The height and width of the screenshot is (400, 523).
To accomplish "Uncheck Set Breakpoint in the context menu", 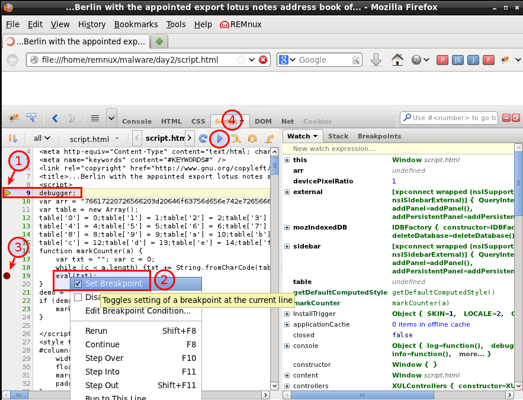I will point(79,283).
